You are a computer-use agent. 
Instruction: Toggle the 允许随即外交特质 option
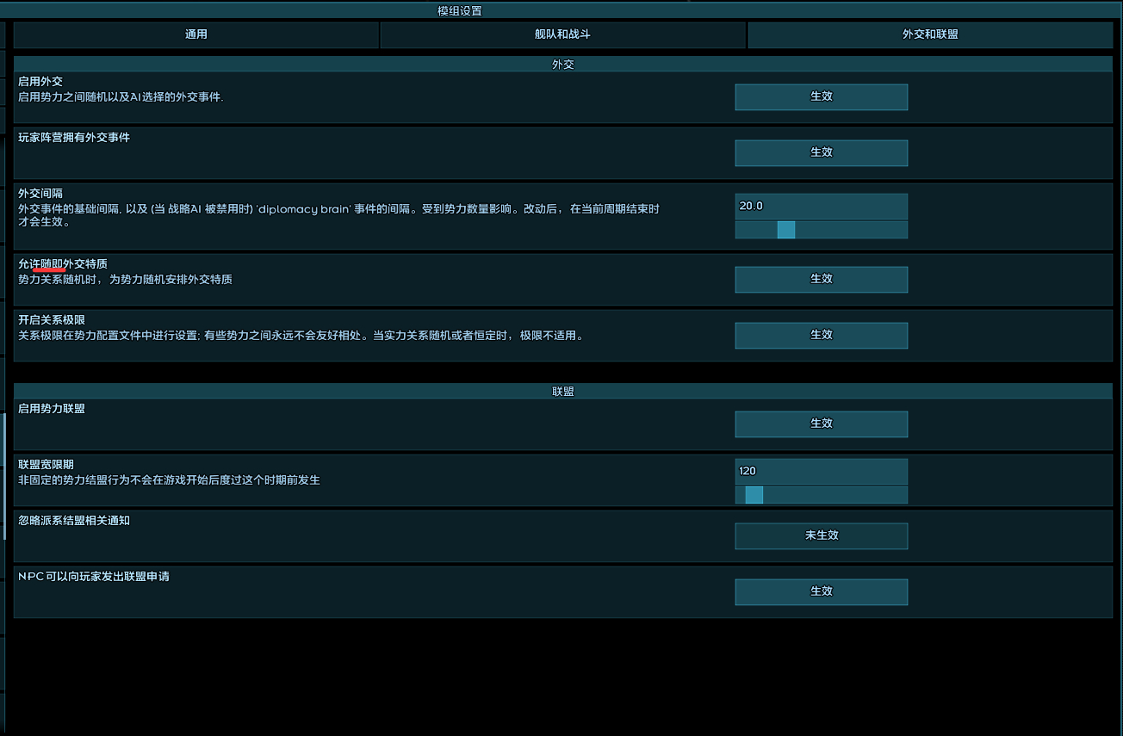point(821,279)
